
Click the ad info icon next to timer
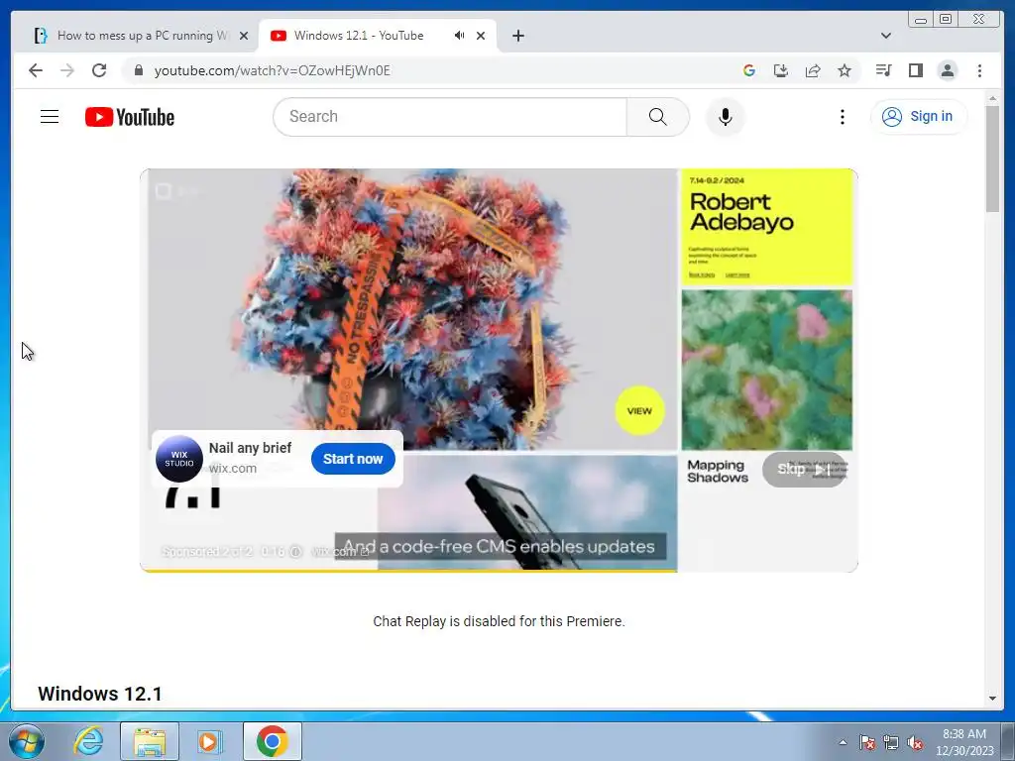(295, 551)
